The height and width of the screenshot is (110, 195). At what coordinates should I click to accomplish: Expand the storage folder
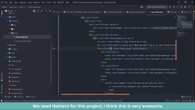point(7,49)
